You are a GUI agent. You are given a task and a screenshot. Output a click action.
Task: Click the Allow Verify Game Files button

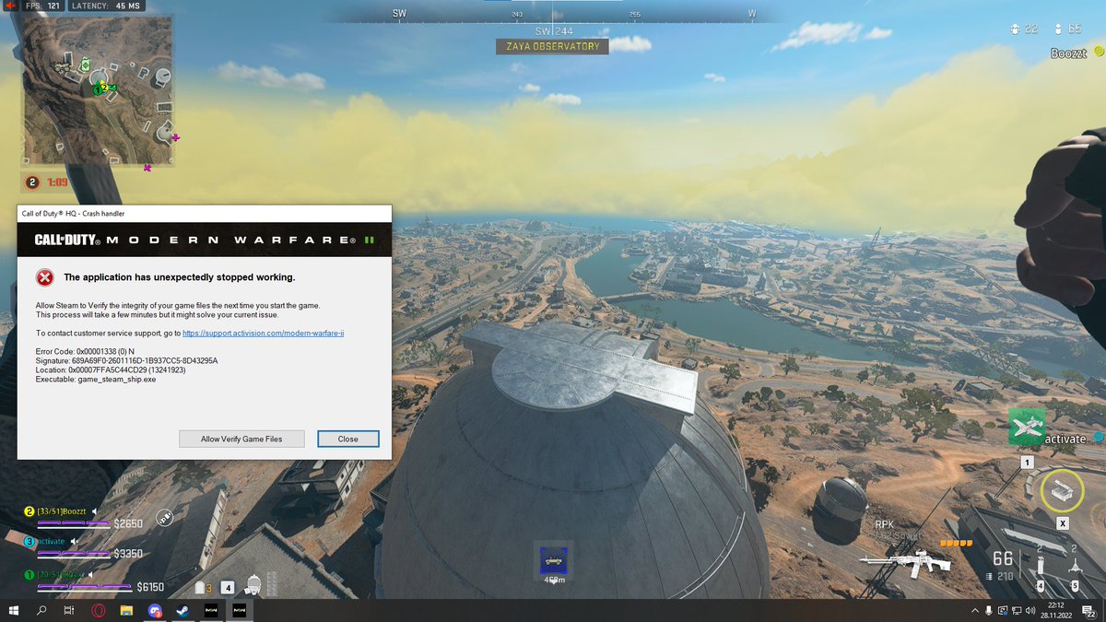[x=241, y=439]
